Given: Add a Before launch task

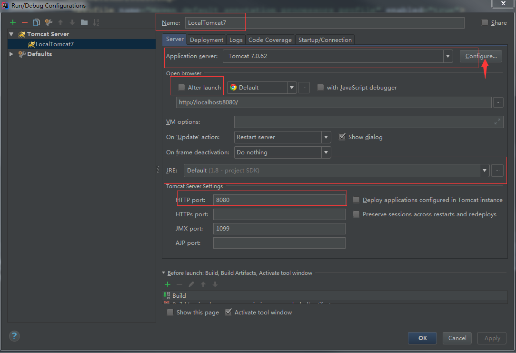Looking at the screenshot, I should [x=168, y=284].
